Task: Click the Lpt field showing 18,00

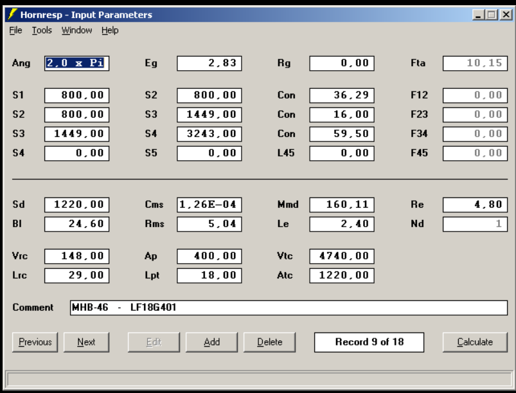Action: point(209,276)
